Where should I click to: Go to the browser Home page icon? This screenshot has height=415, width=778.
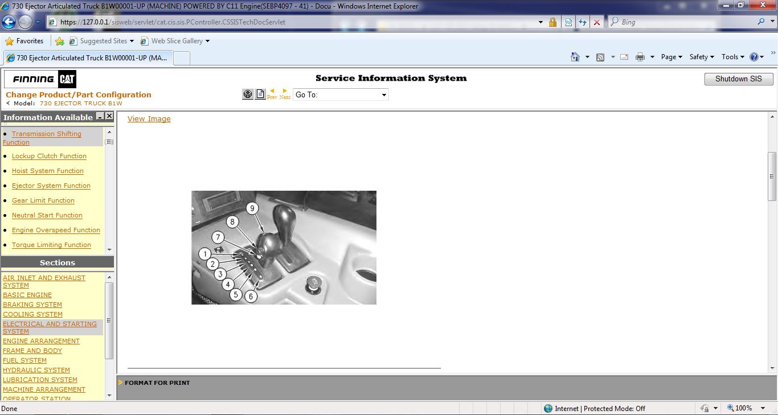click(575, 57)
